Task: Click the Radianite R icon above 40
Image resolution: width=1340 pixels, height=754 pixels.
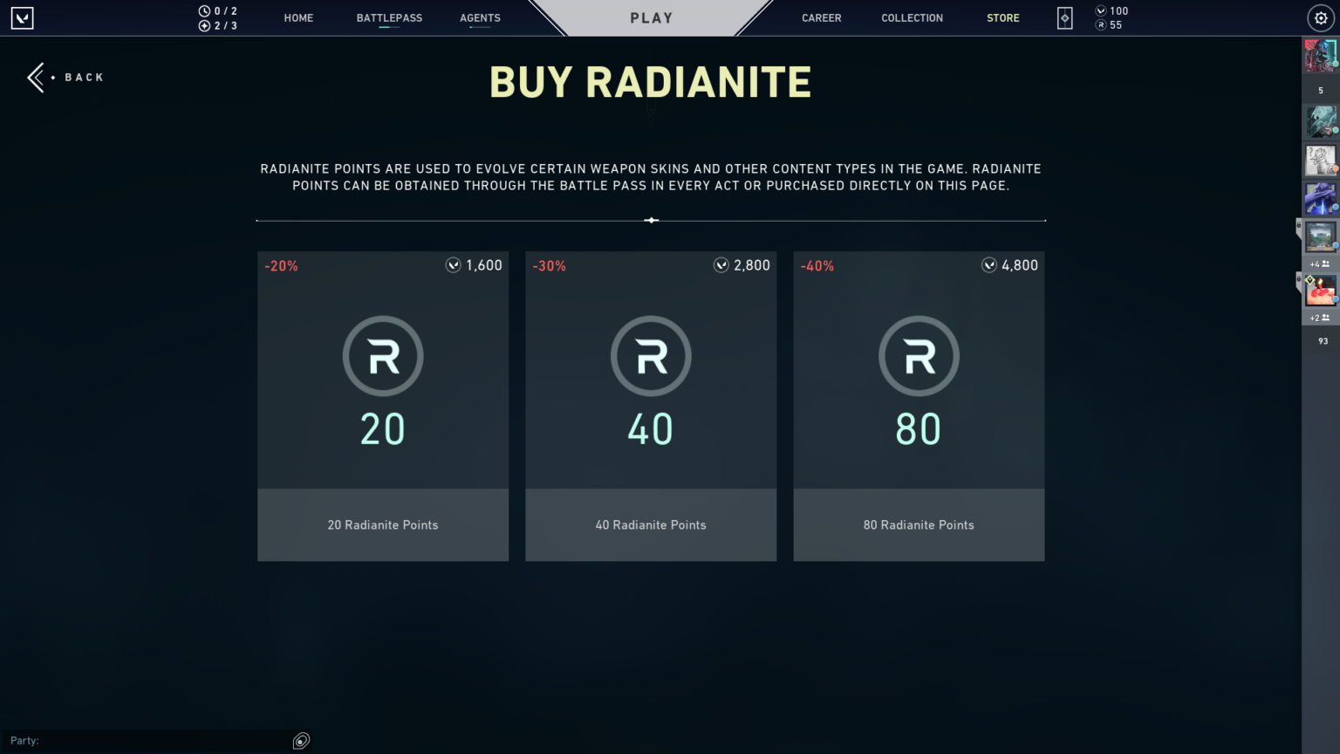Action: point(651,356)
